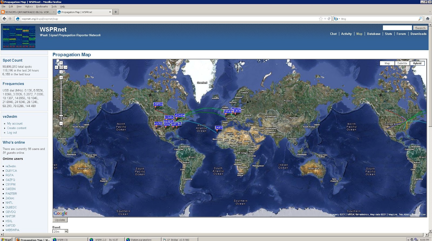Image resolution: width=432 pixels, height=241 pixels.
Task: Open the Edit menu
Action: tap(11, 6)
